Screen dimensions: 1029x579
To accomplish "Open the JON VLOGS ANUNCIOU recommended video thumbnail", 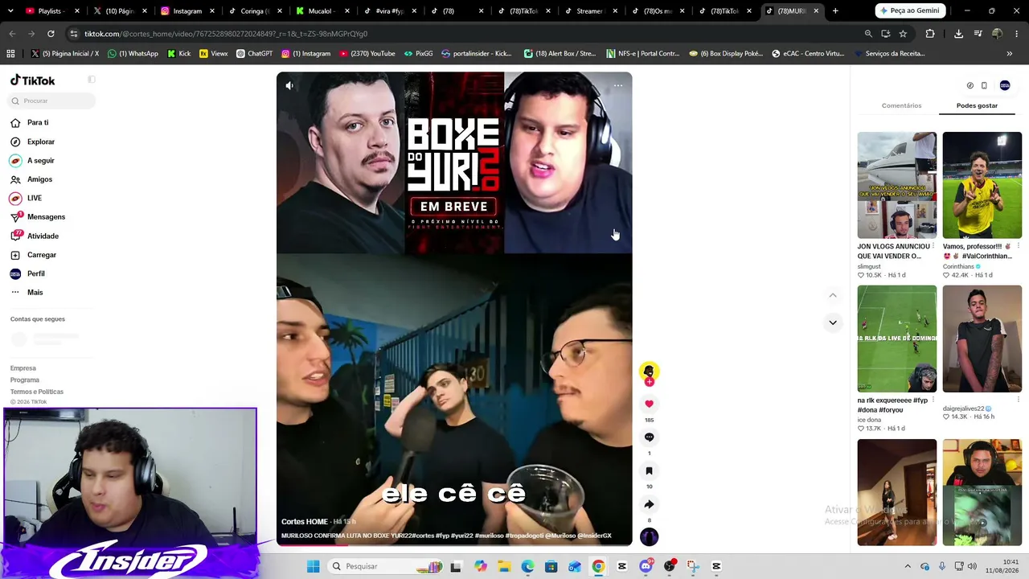I will point(896,185).
